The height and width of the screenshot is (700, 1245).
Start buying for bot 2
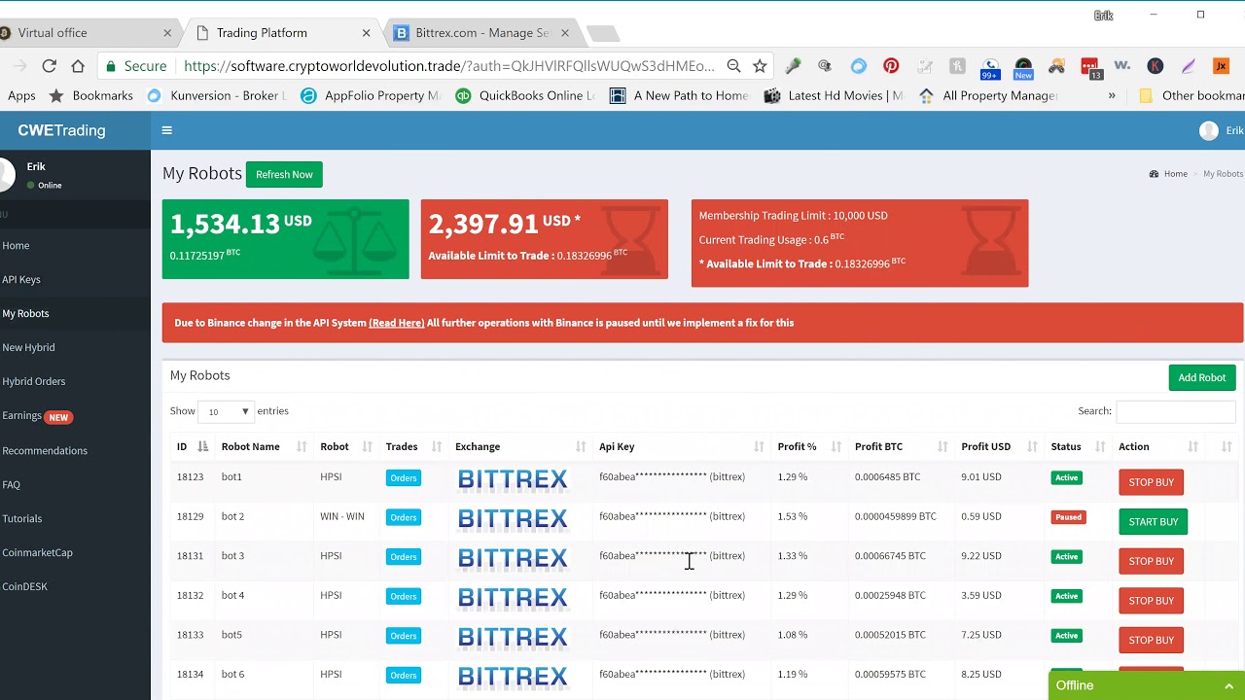[x=1153, y=522]
